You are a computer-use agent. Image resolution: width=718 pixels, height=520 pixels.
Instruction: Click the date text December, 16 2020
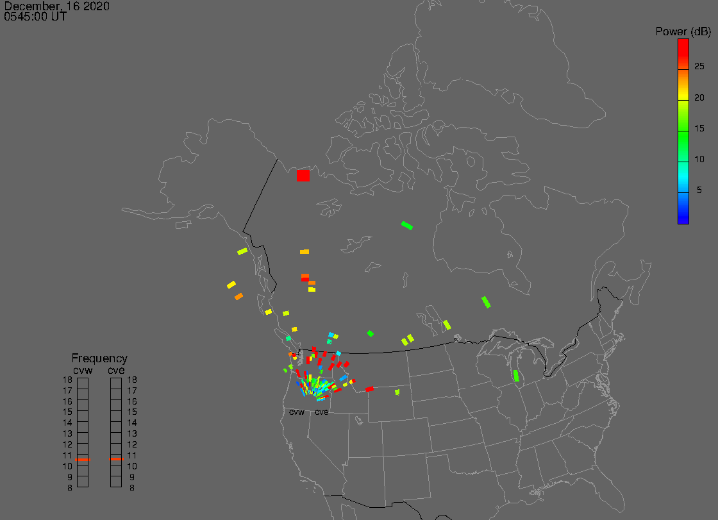point(57,6)
